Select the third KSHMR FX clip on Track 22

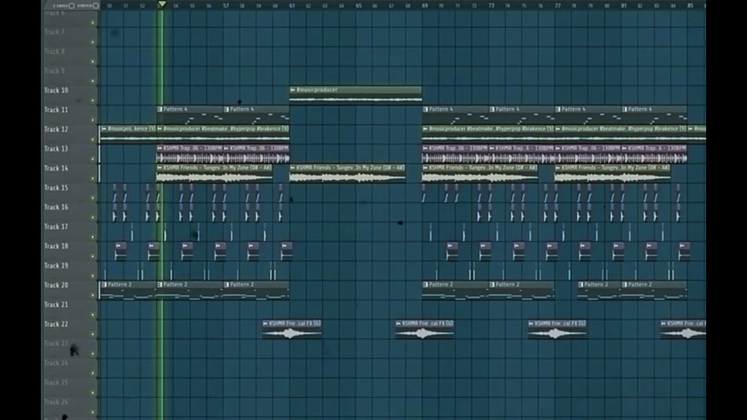click(557, 329)
